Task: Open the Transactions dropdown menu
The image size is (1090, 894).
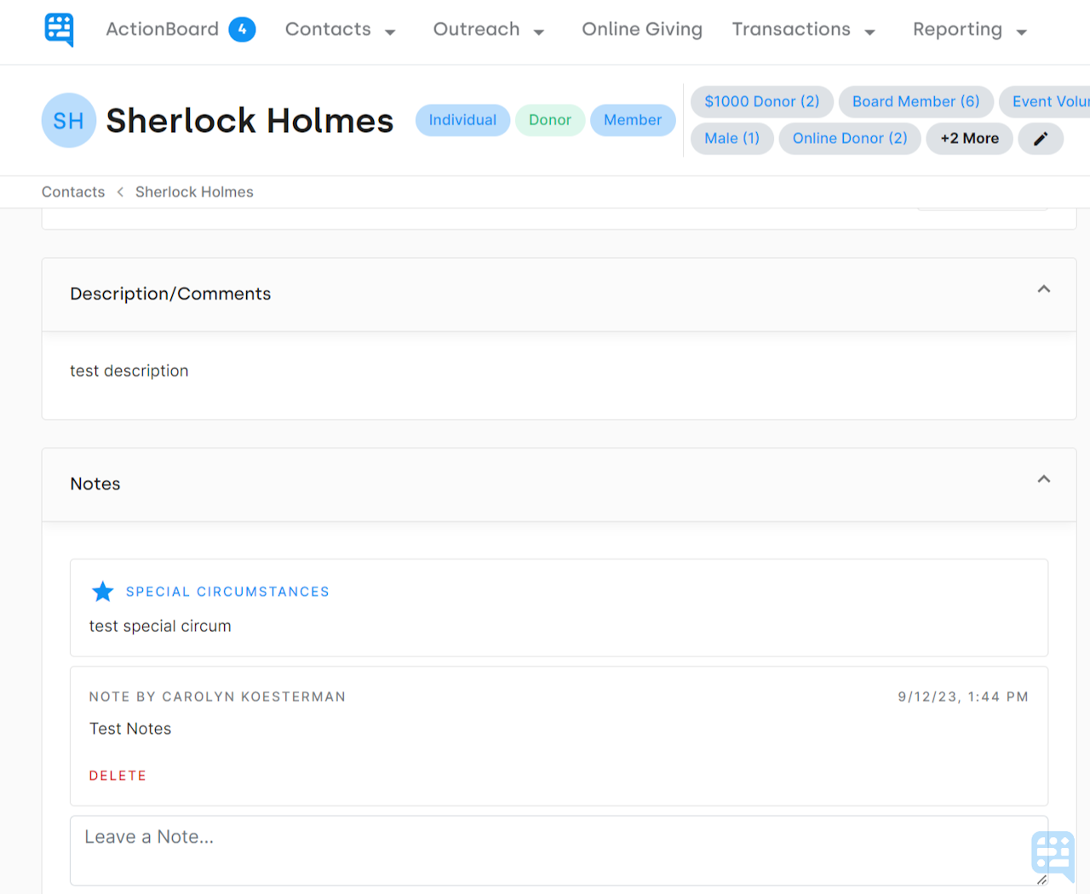Action: pos(804,30)
